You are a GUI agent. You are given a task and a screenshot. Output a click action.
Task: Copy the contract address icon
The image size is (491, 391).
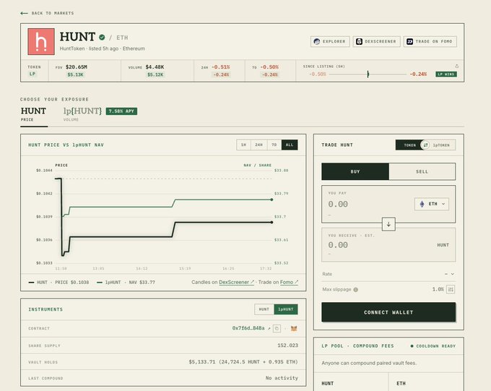[277, 329]
